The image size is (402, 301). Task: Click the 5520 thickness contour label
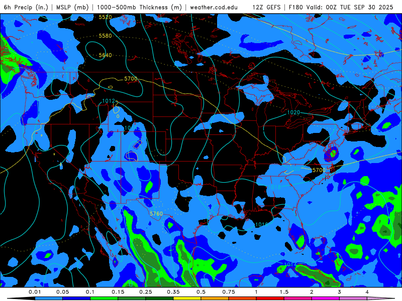[106, 17]
